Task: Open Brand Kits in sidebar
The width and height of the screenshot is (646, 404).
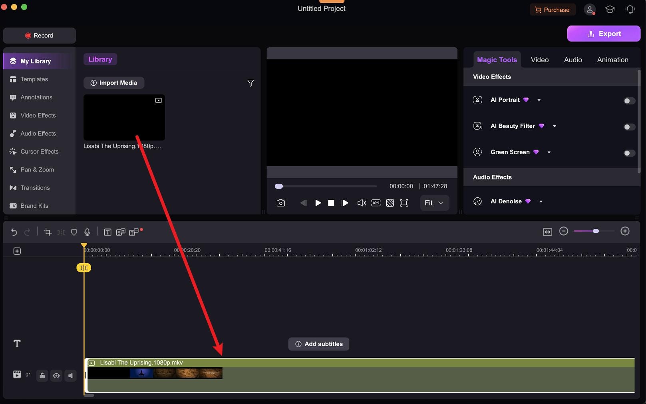Action: tap(39, 206)
